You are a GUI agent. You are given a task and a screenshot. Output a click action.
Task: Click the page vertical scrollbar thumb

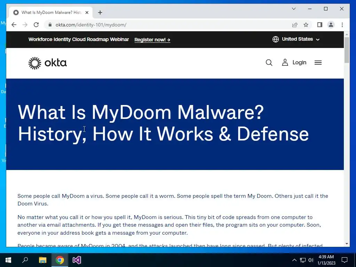[x=347, y=50]
